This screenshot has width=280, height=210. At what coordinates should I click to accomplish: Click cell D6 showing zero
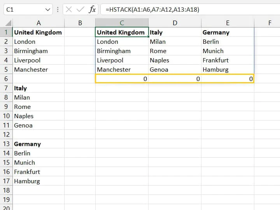tap(175, 79)
